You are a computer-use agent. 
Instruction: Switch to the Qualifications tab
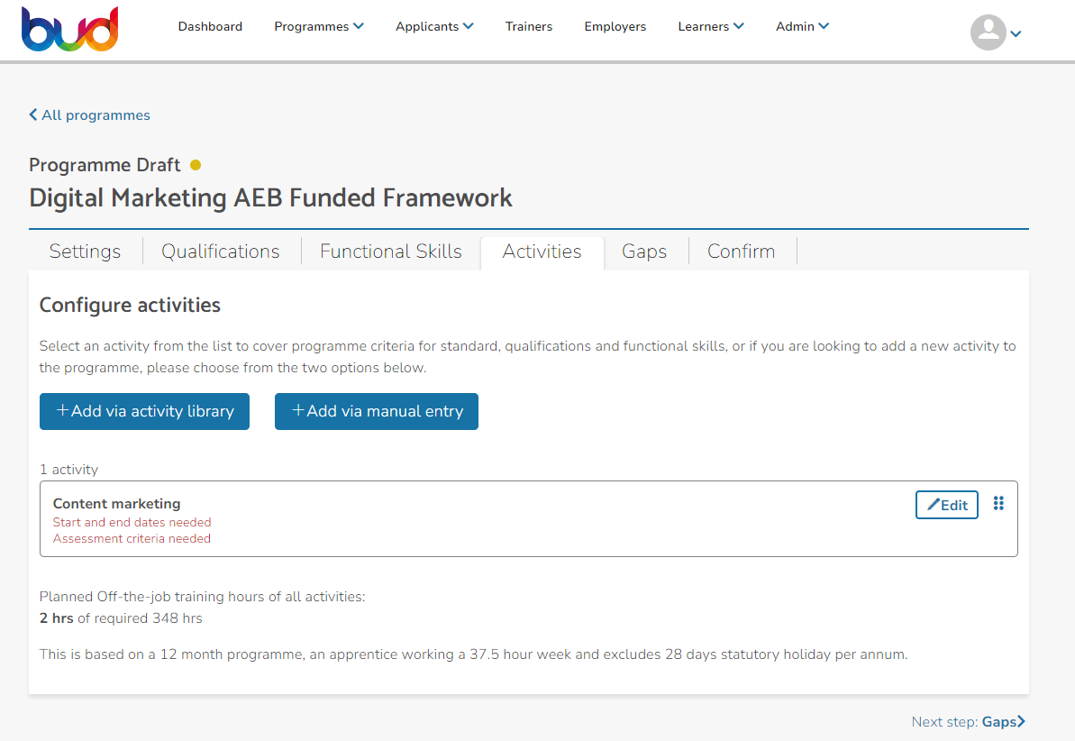220,252
